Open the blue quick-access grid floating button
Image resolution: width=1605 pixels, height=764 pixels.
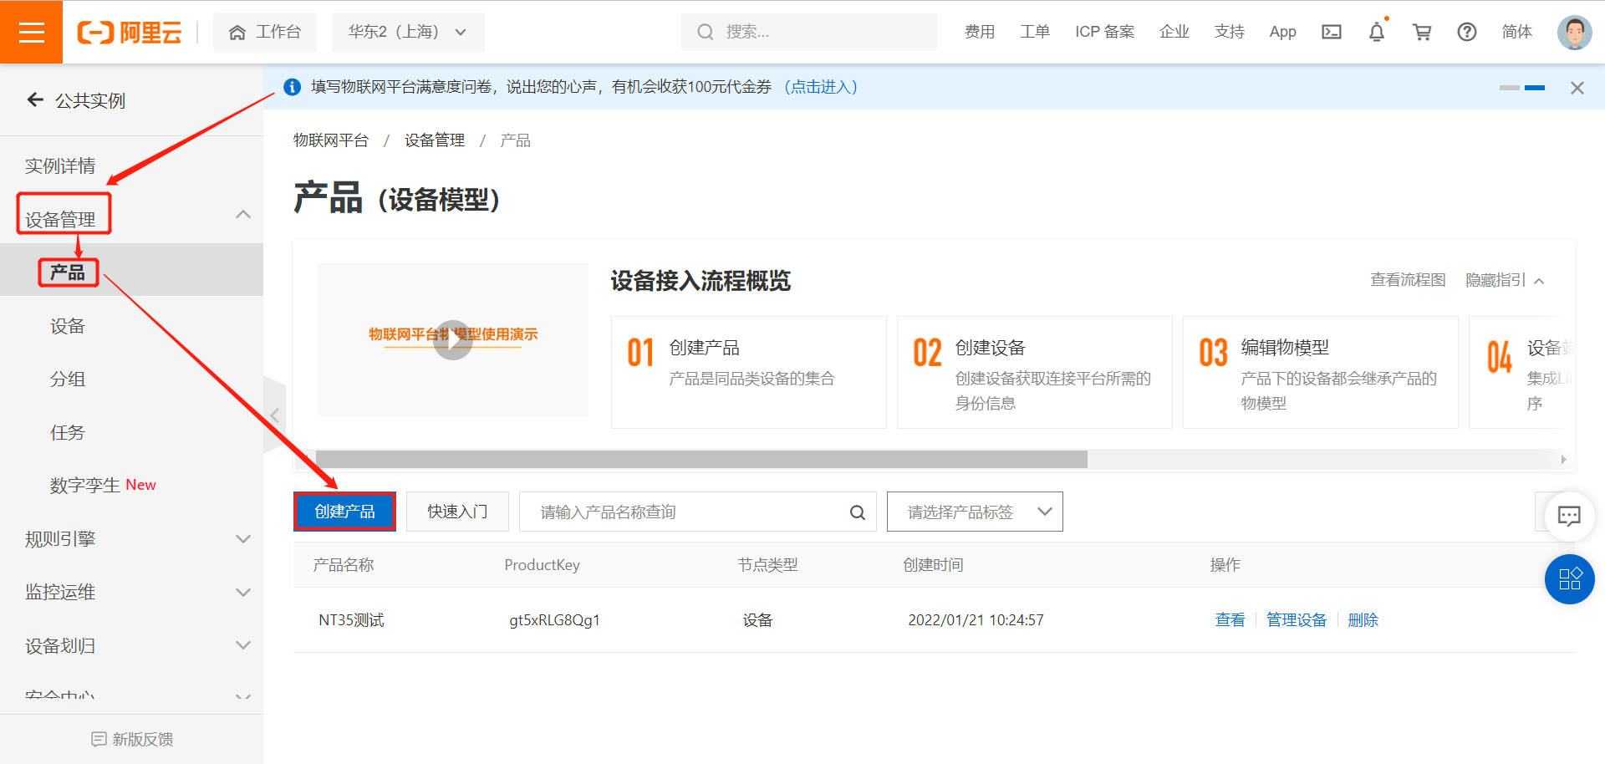[x=1569, y=579]
